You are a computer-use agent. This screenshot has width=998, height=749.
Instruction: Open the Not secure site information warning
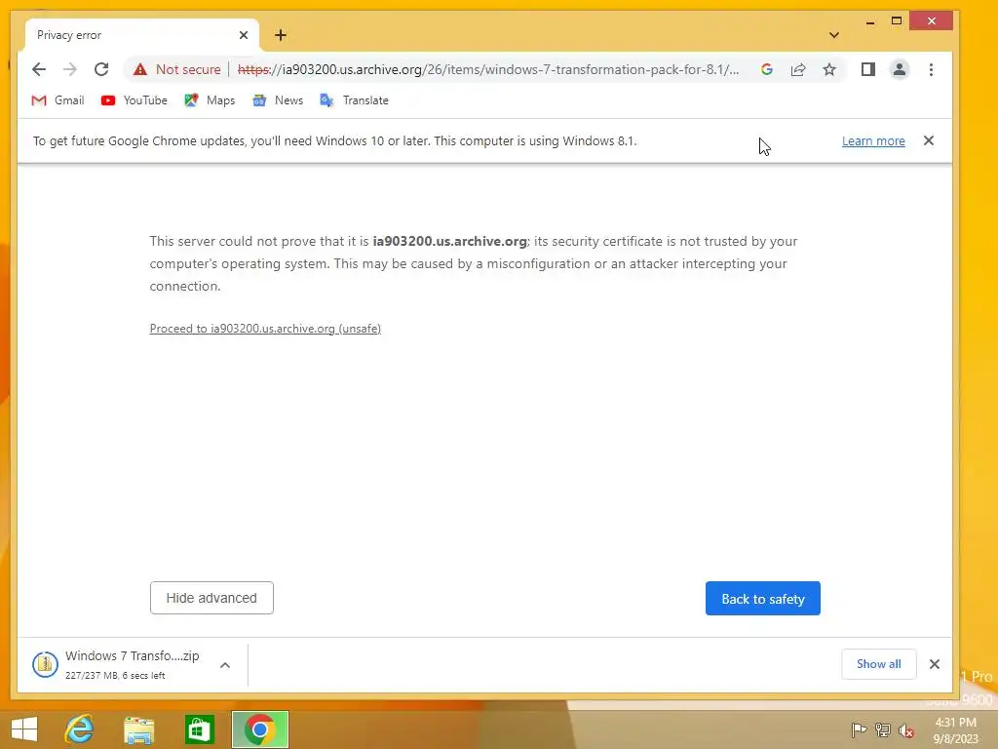177,69
